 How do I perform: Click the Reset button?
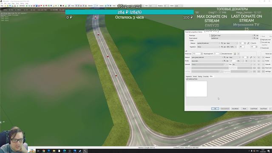coord(244,109)
